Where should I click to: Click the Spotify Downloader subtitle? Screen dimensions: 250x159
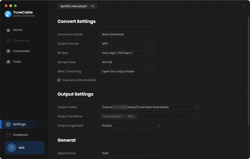[x=24, y=16]
